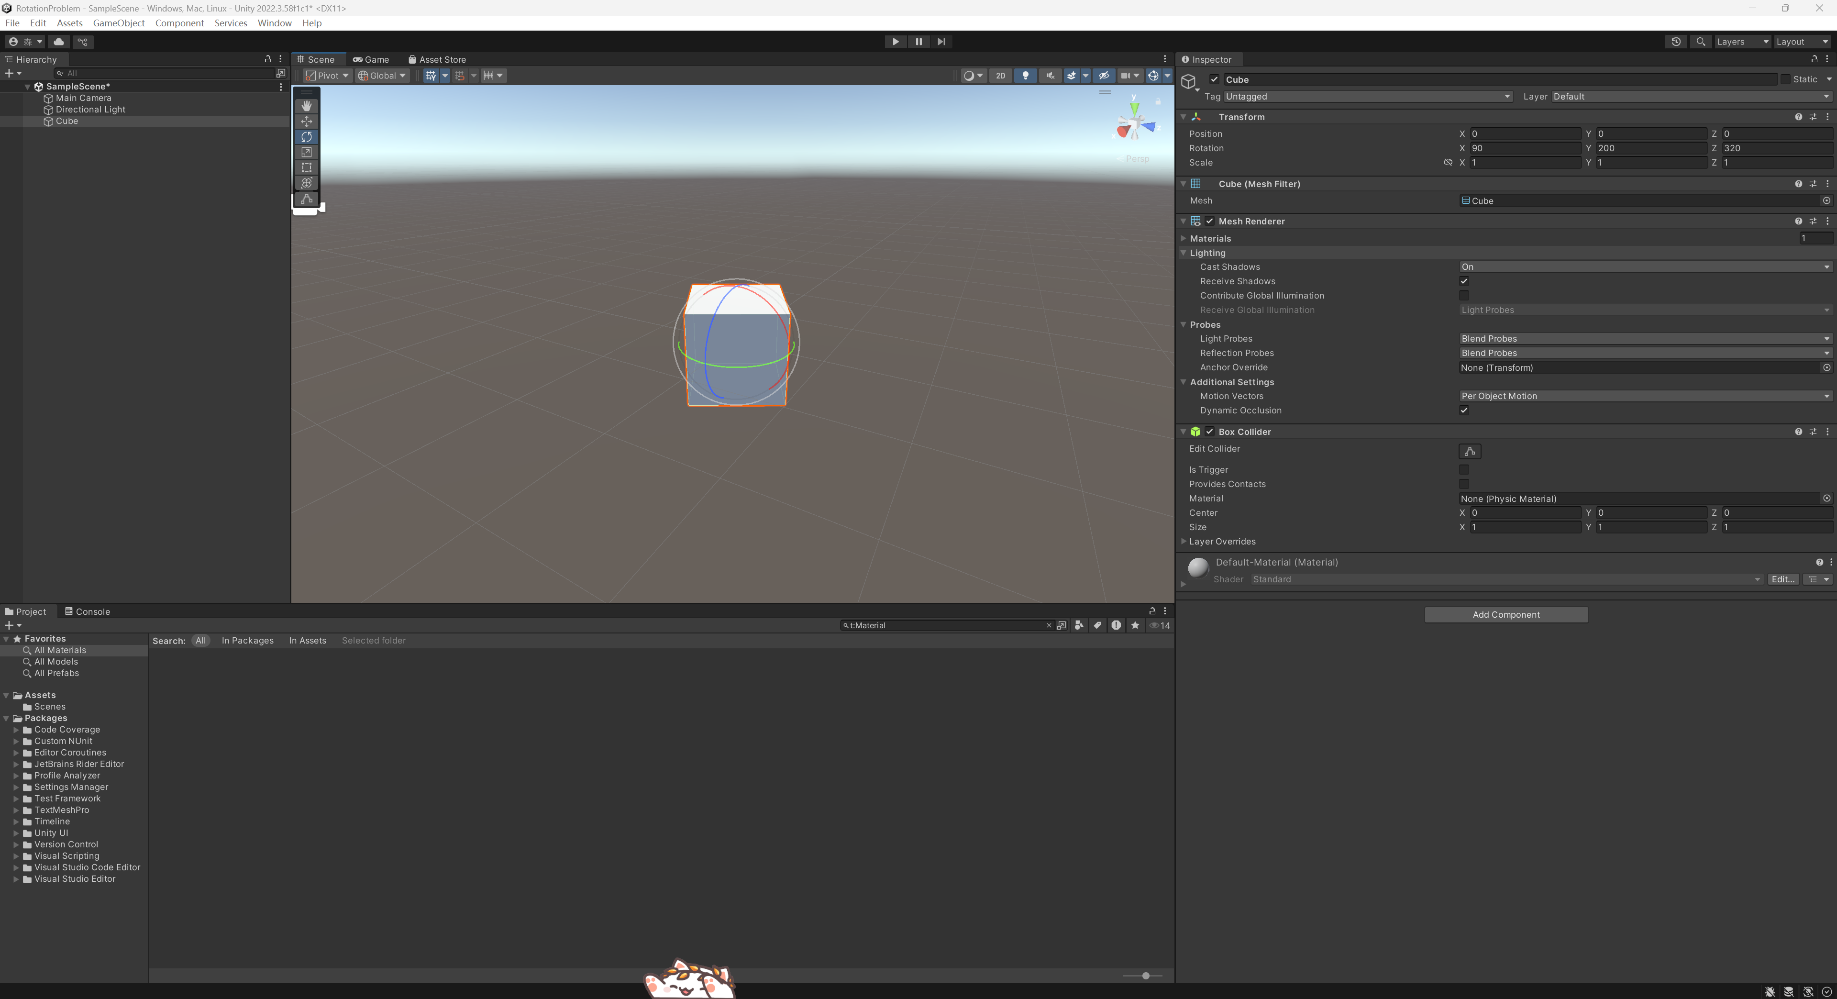The image size is (1837, 999).
Task: Click the Pause button
Action: (x=918, y=41)
